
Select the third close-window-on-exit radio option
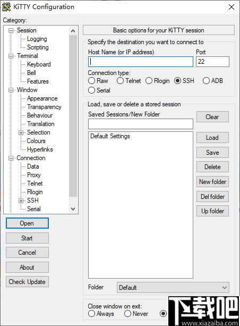pos(164,313)
